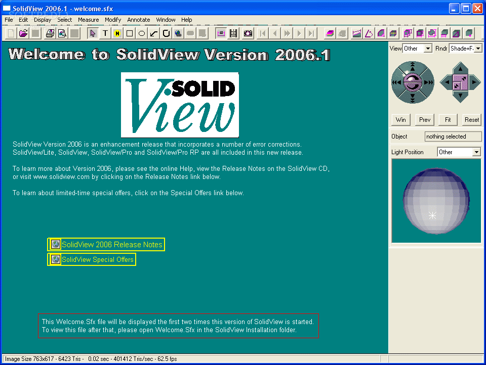This screenshot has width=486, height=365.
Task: Click the globe hyperlink tool icon
Action: click(x=178, y=33)
